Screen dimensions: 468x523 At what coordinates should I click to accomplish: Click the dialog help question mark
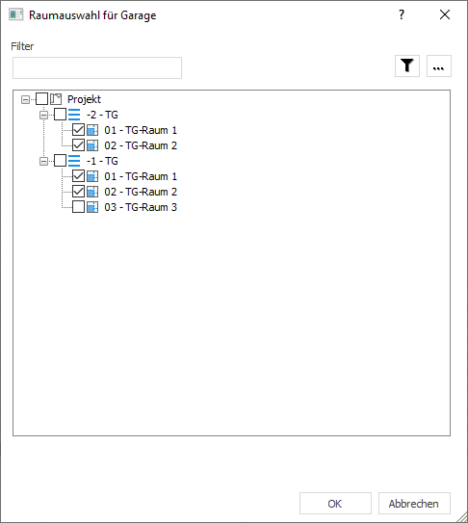(x=402, y=14)
